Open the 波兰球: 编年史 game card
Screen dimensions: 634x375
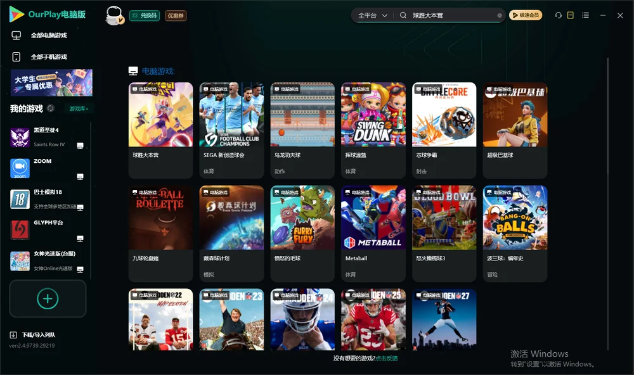coord(515,234)
